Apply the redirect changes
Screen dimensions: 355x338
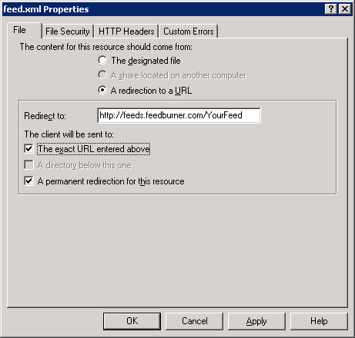[256, 321]
